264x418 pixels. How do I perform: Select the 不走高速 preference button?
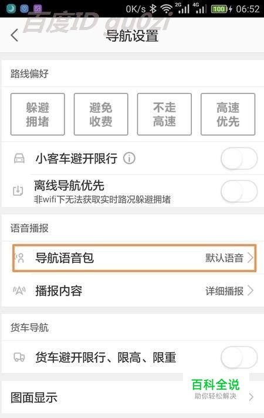(x=164, y=114)
